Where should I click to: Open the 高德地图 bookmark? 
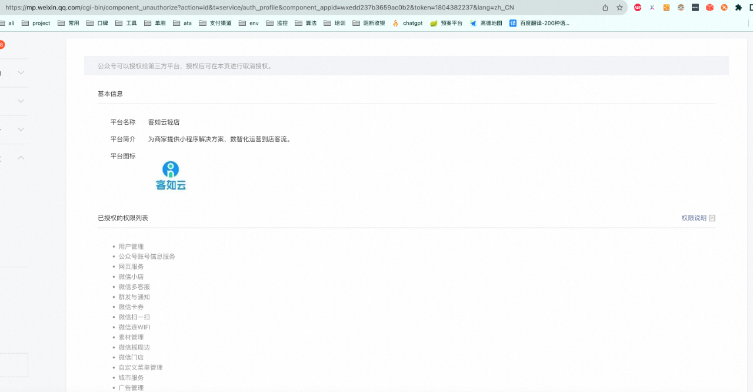[486, 24]
